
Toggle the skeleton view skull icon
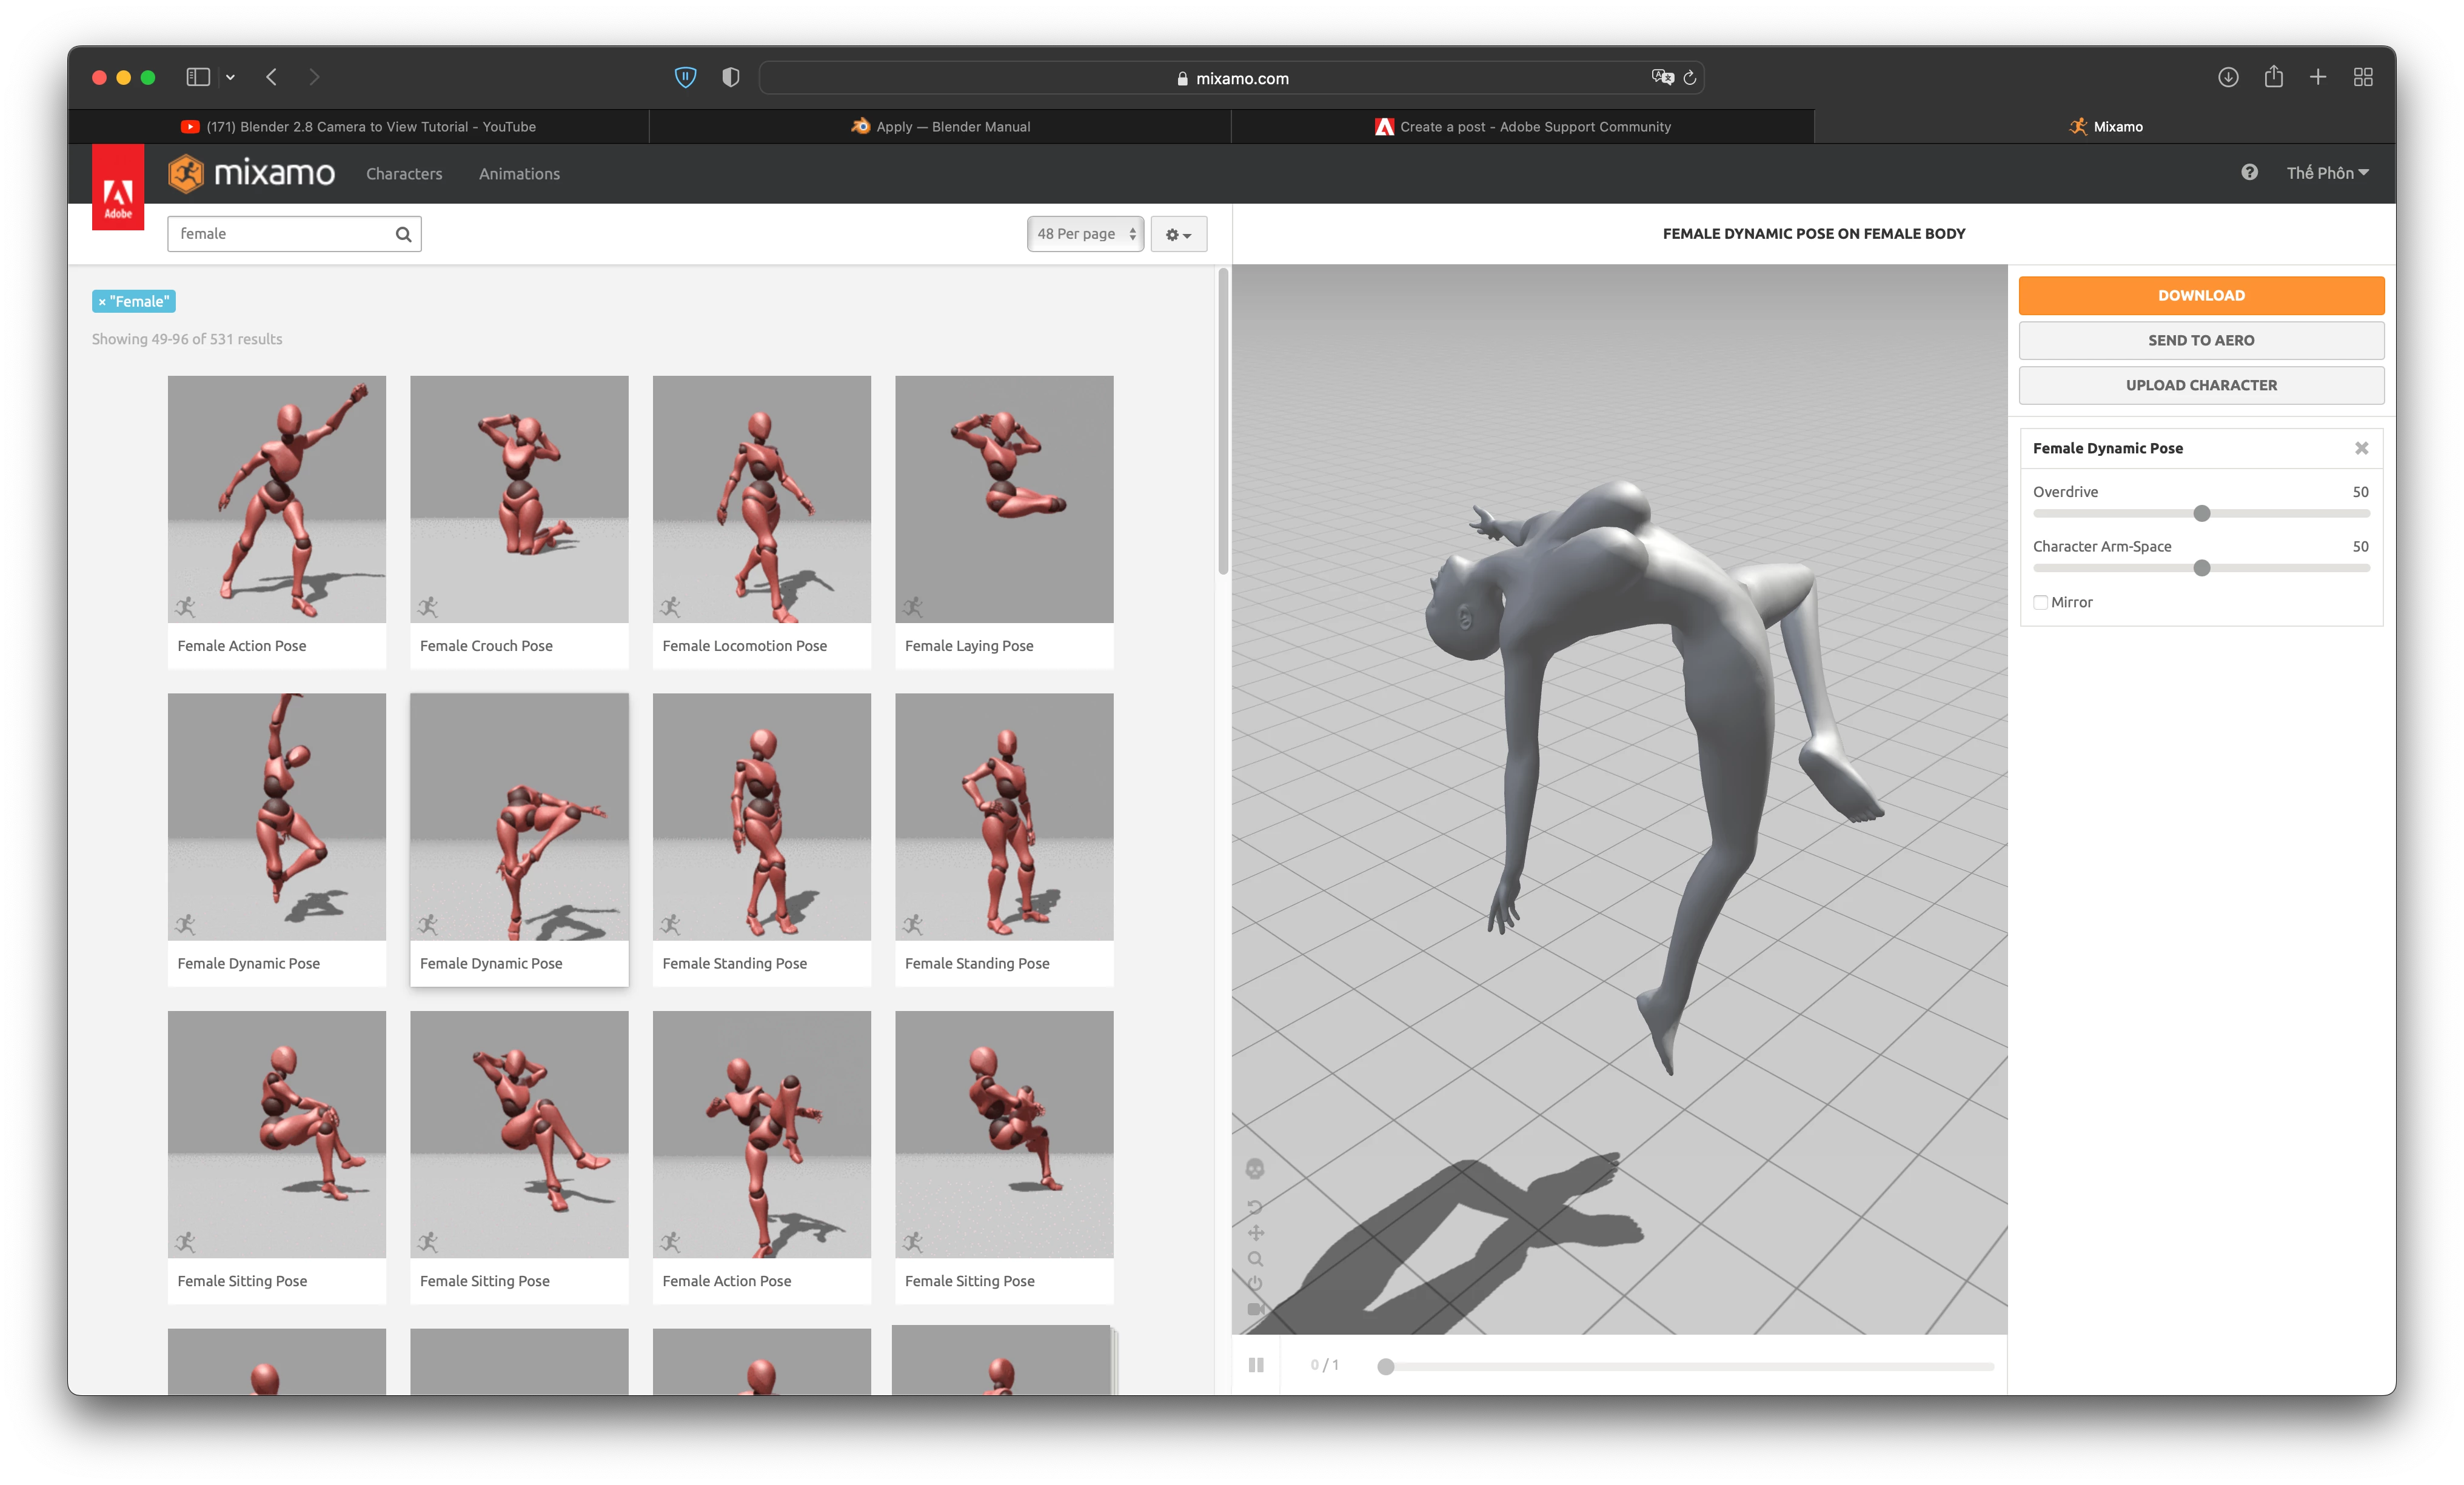click(1255, 1168)
